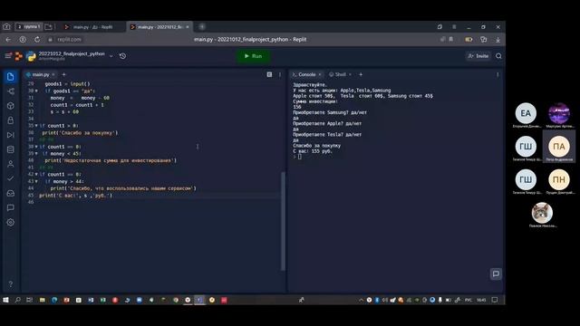Select the ПН participant avatar
Viewport: 580px width, 326px height.
559,179
